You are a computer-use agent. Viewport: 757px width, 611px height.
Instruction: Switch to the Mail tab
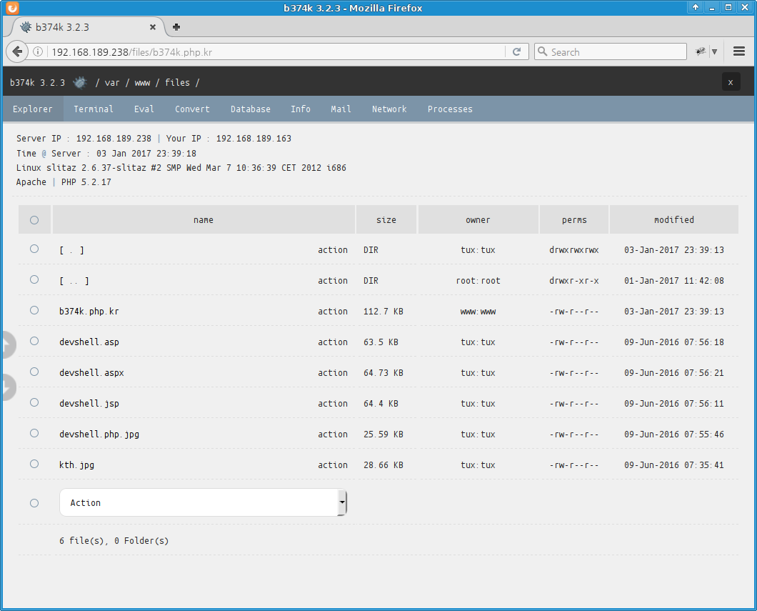(x=341, y=109)
